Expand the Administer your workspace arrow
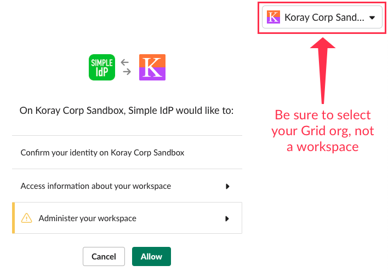 click(x=227, y=218)
